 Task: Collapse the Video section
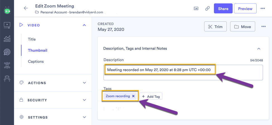click(x=84, y=25)
